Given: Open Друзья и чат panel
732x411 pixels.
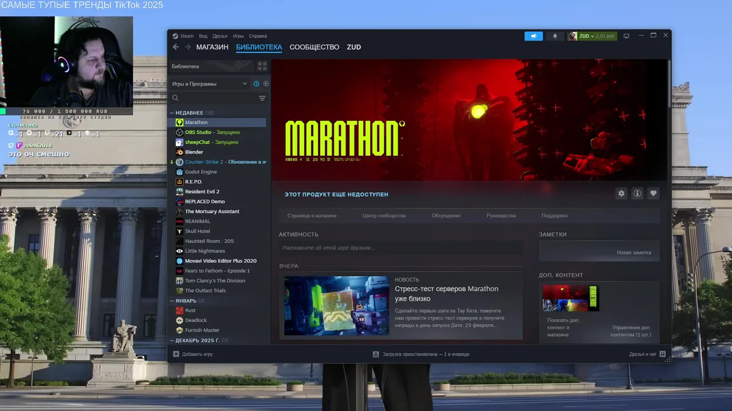Looking at the screenshot, I should tap(647, 354).
